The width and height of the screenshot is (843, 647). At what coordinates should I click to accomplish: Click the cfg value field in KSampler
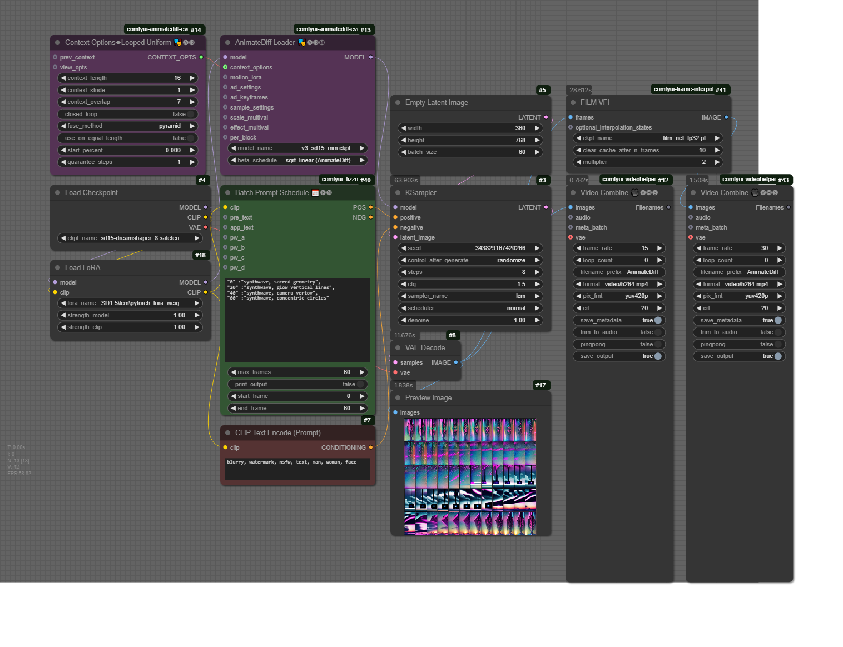470,284
